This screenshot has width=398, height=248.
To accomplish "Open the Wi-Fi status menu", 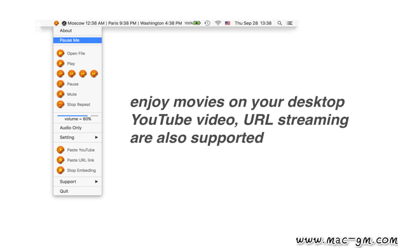I will (x=218, y=23).
